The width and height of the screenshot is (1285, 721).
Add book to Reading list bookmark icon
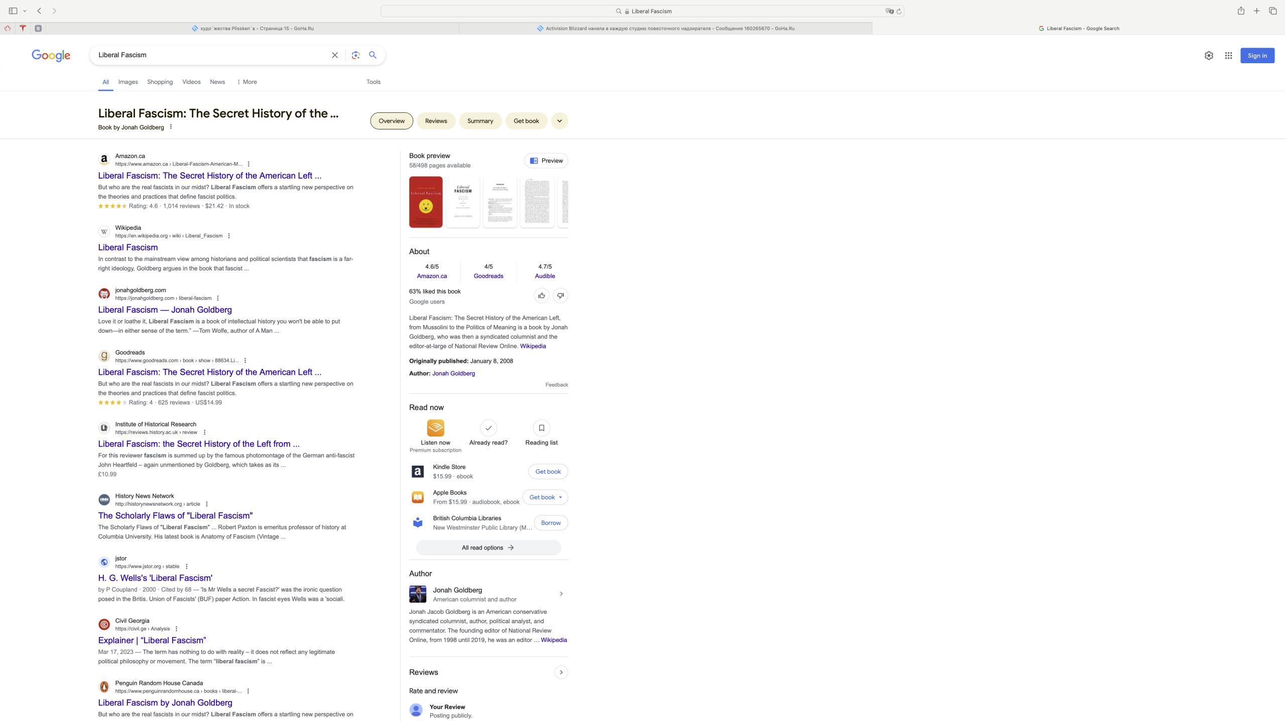(542, 428)
